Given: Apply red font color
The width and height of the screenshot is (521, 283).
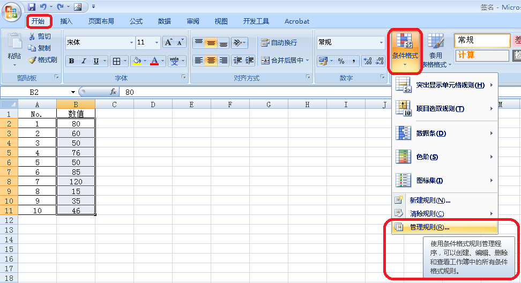Looking at the screenshot, I should pos(154,61).
